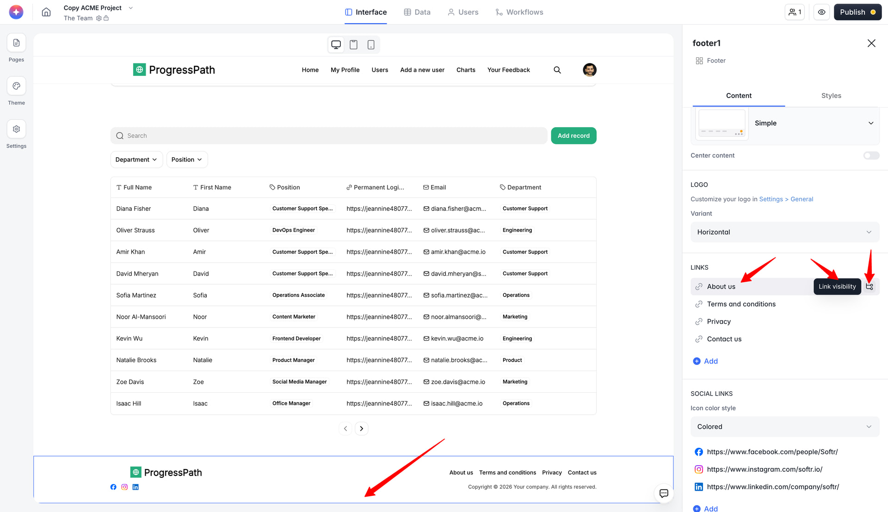Click the preview eye icon

pyautogui.click(x=821, y=12)
